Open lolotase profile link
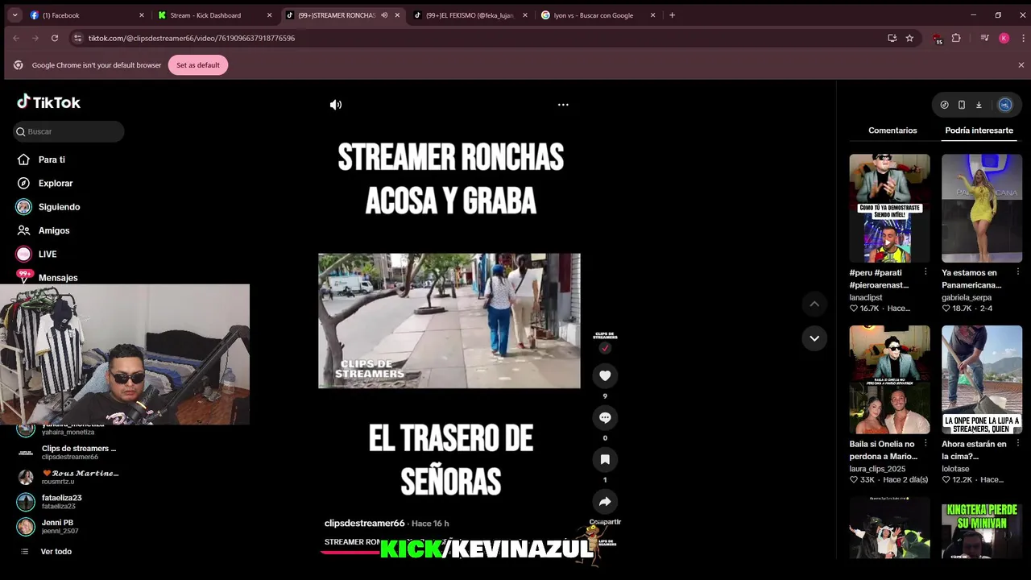The height and width of the screenshot is (580, 1031). 955,469
